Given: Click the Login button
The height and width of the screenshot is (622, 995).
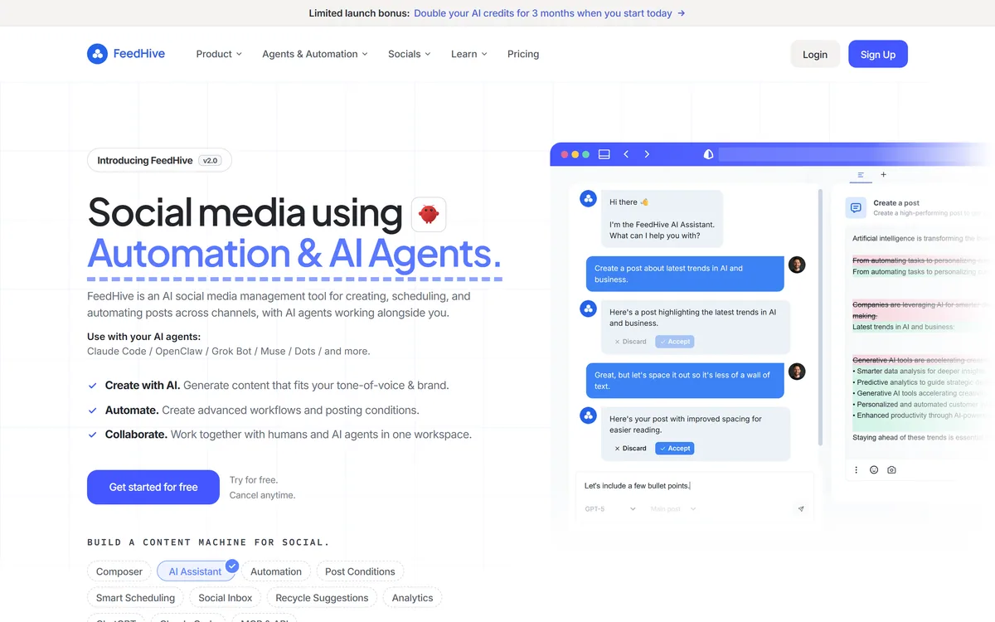Looking at the screenshot, I should point(815,54).
